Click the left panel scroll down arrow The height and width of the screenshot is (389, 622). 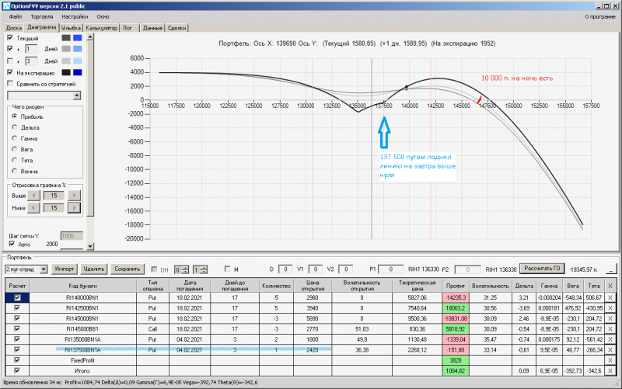coord(90,246)
